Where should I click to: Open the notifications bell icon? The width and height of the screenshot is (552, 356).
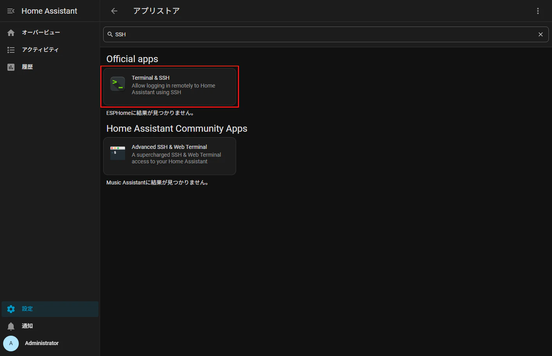[x=11, y=326]
